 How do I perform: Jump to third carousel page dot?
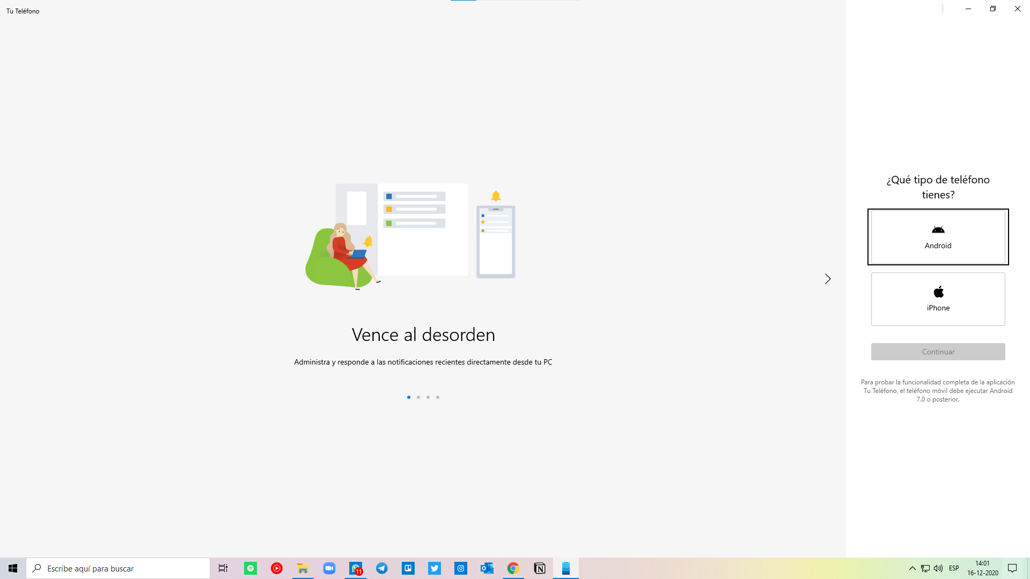point(428,397)
